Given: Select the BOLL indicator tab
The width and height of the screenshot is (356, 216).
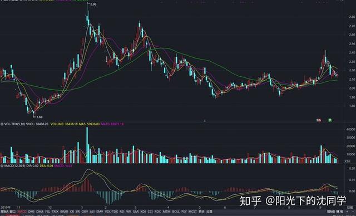Looking at the screenshot, I should tap(176, 212).
